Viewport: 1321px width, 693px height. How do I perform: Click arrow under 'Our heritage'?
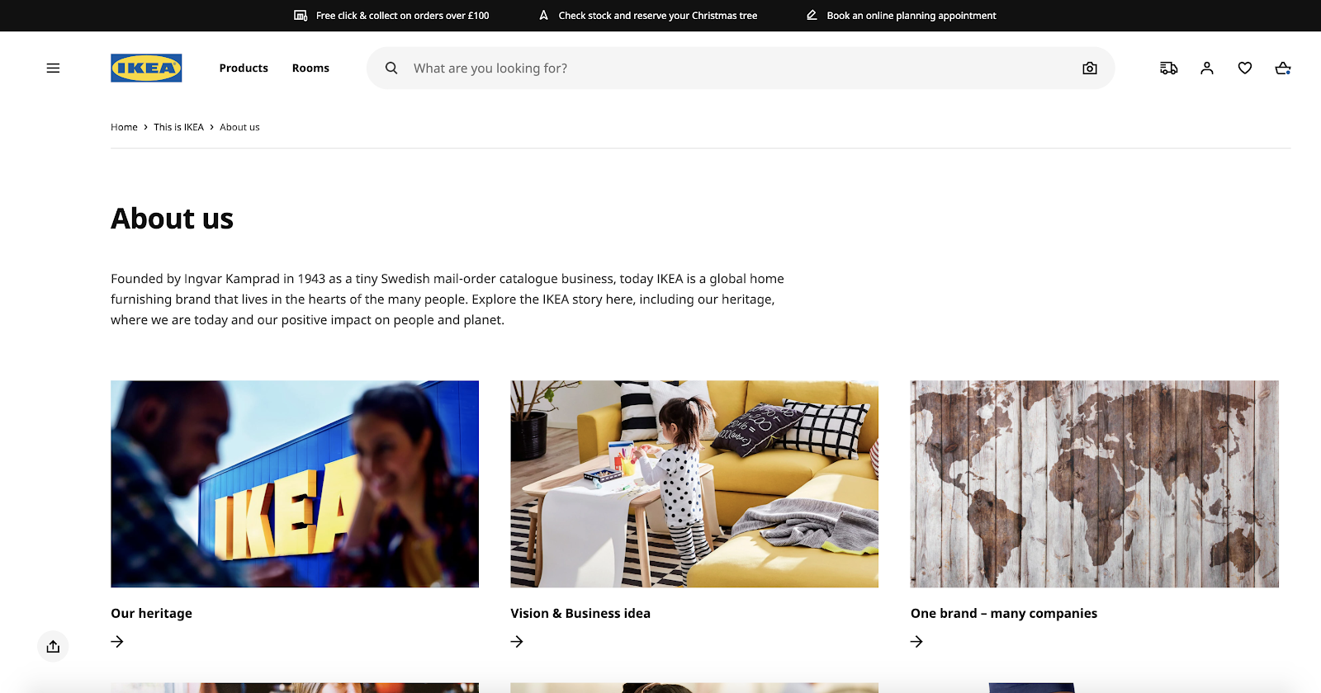117,641
